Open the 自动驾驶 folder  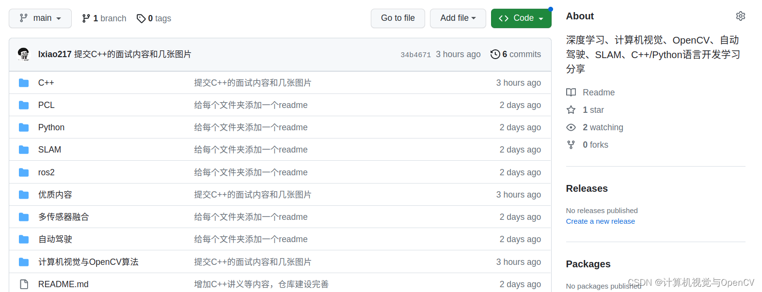[x=55, y=239]
